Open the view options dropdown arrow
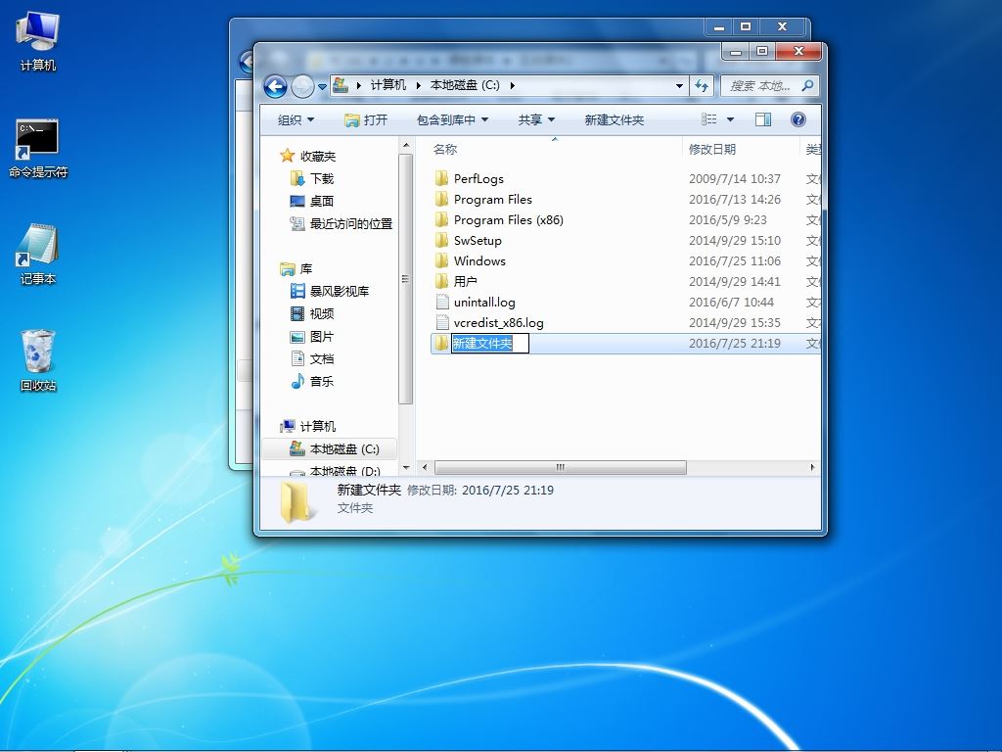The image size is (1002, 752). 730,118
